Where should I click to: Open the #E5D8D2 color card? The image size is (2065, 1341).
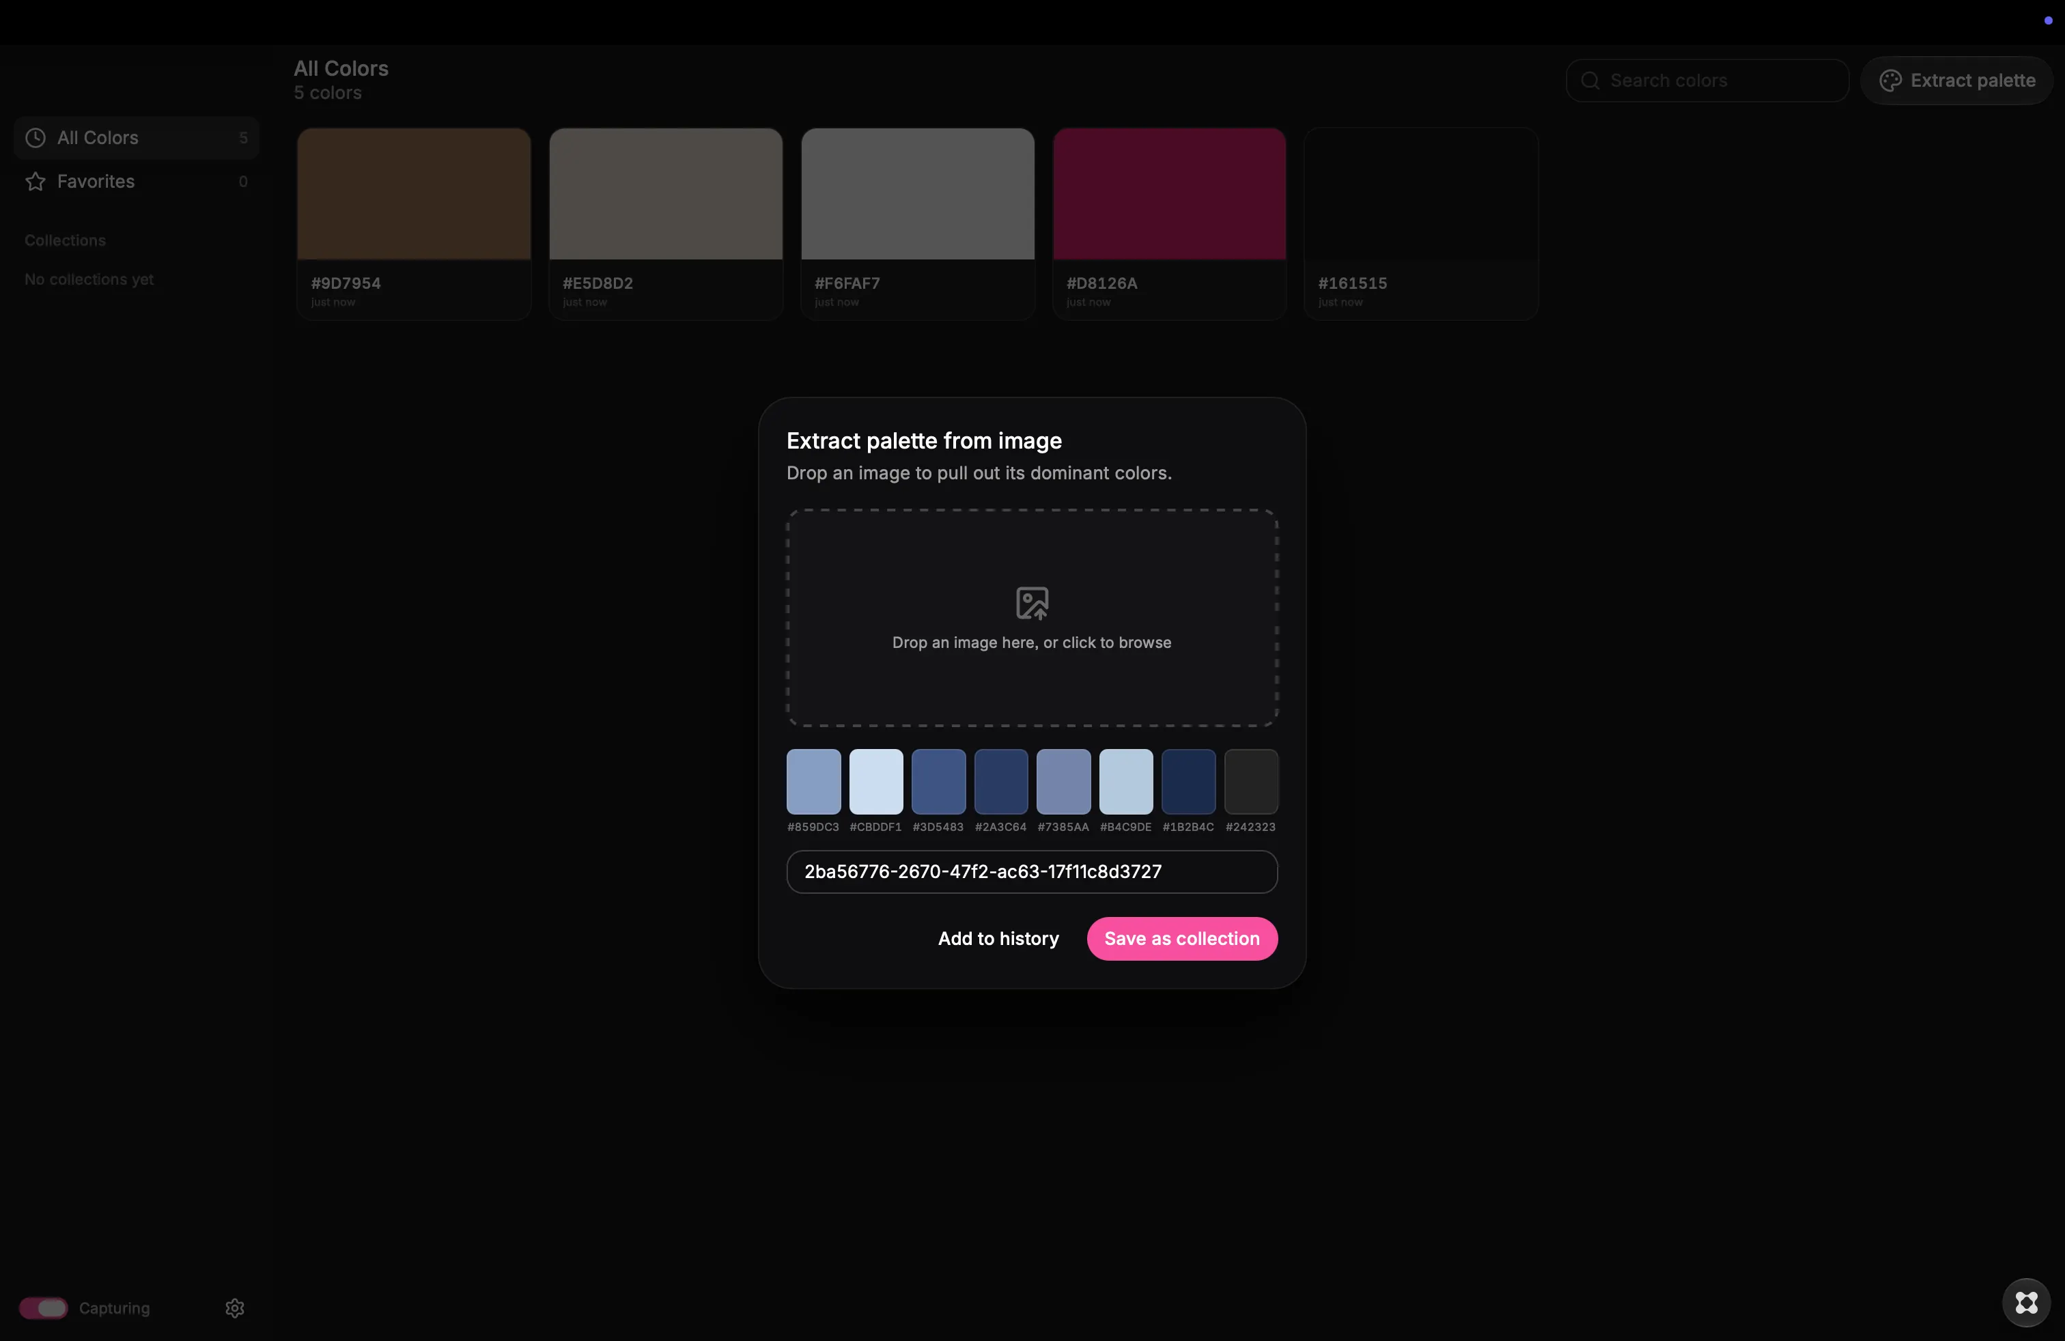click(x=666, y=224)
